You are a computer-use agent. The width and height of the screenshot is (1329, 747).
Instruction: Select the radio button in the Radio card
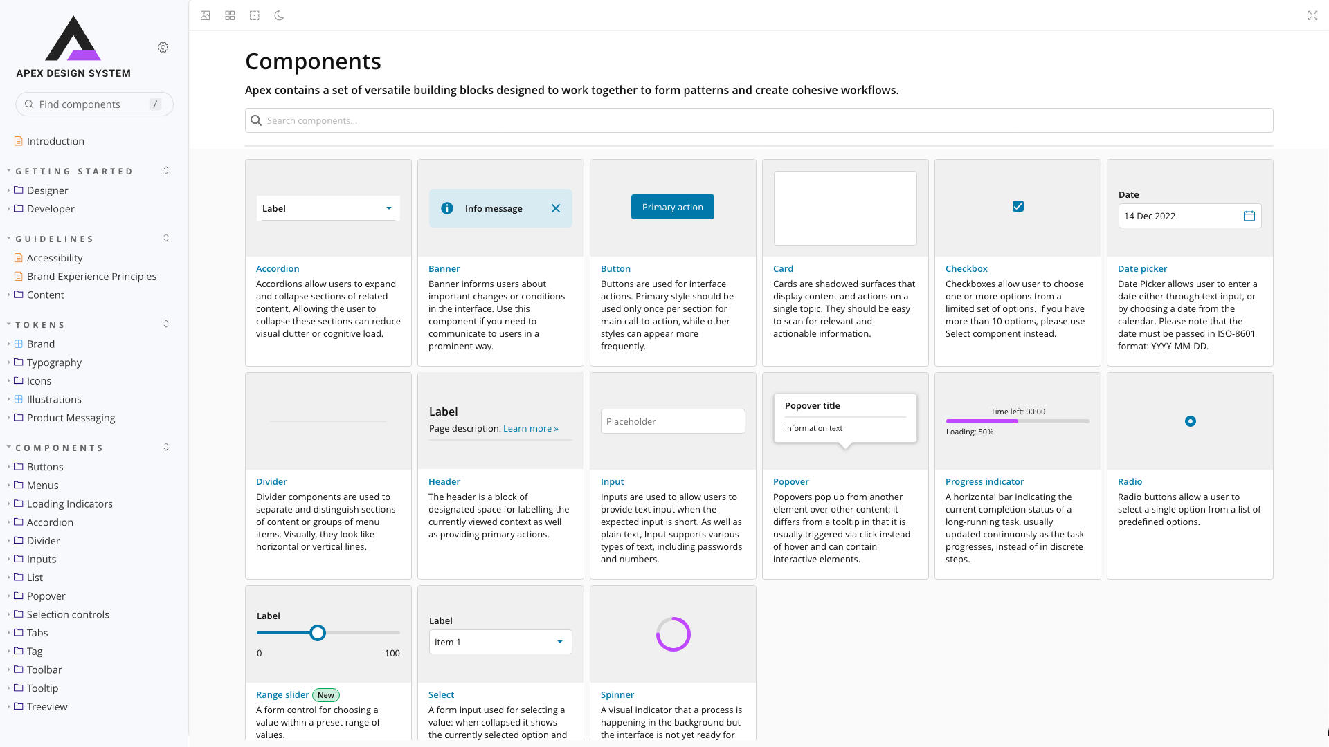tap(1190, 421)
